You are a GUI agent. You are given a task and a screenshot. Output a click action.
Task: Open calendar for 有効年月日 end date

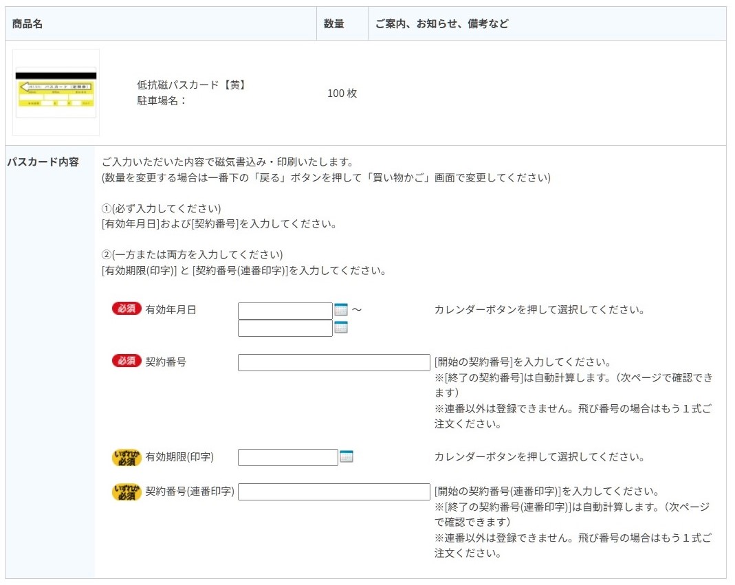tap(341, 327)
